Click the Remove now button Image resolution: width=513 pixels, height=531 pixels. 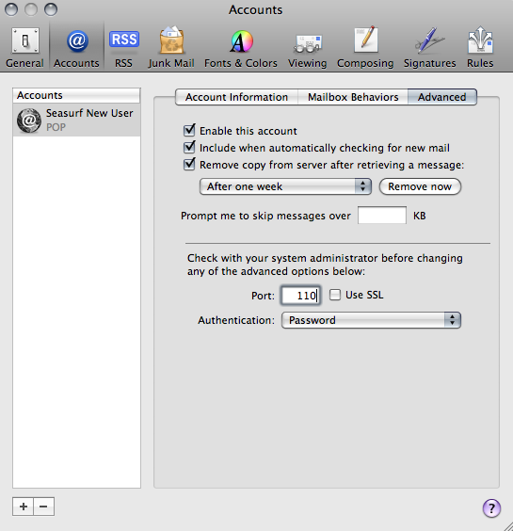point(420,186)
